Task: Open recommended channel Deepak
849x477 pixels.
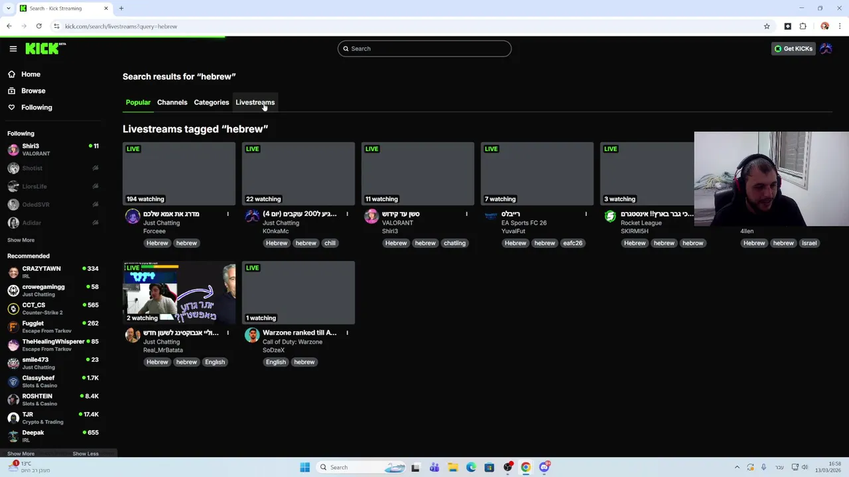Action: tap(53, 436)
